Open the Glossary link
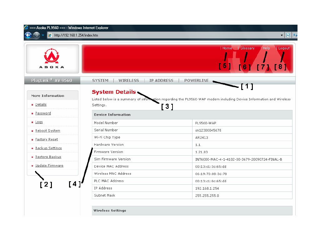 tap(247, 48)
